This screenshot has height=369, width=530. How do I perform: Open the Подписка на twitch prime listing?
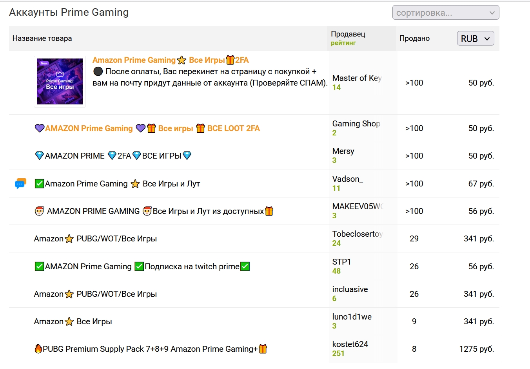pyautogui.click(x=142, y=267)
